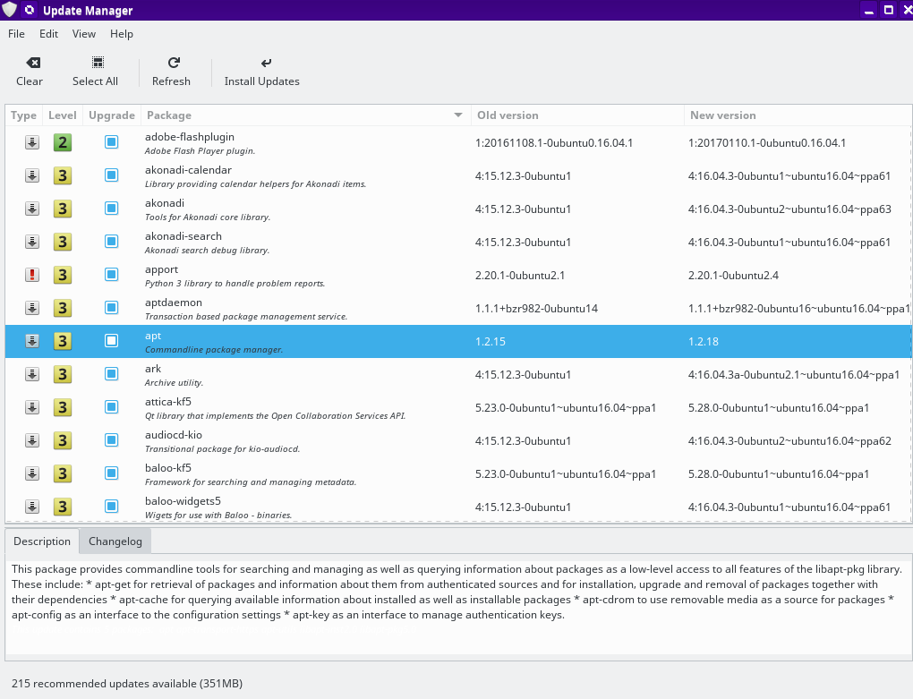Open the View menu
913x699 pixels.
coord(84,34)
